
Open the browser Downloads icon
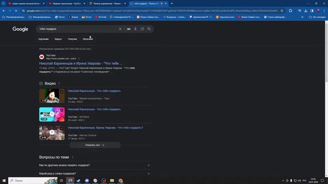point(305,11)
